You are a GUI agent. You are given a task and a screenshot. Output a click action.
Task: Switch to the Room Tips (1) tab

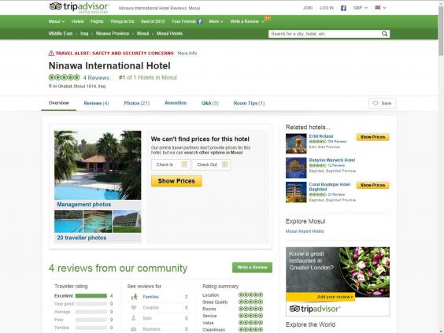(249, 103)
